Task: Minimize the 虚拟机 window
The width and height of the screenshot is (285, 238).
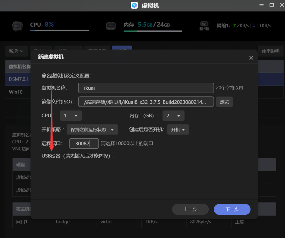Action: [x=261, y=5]
